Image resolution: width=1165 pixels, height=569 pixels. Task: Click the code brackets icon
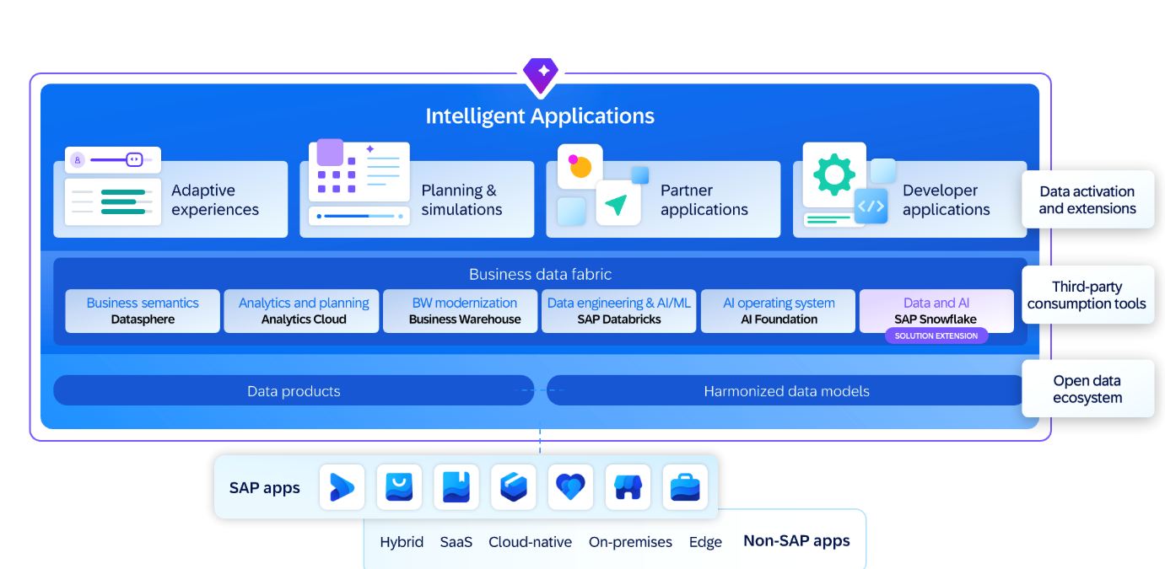[x=871, y=207]
